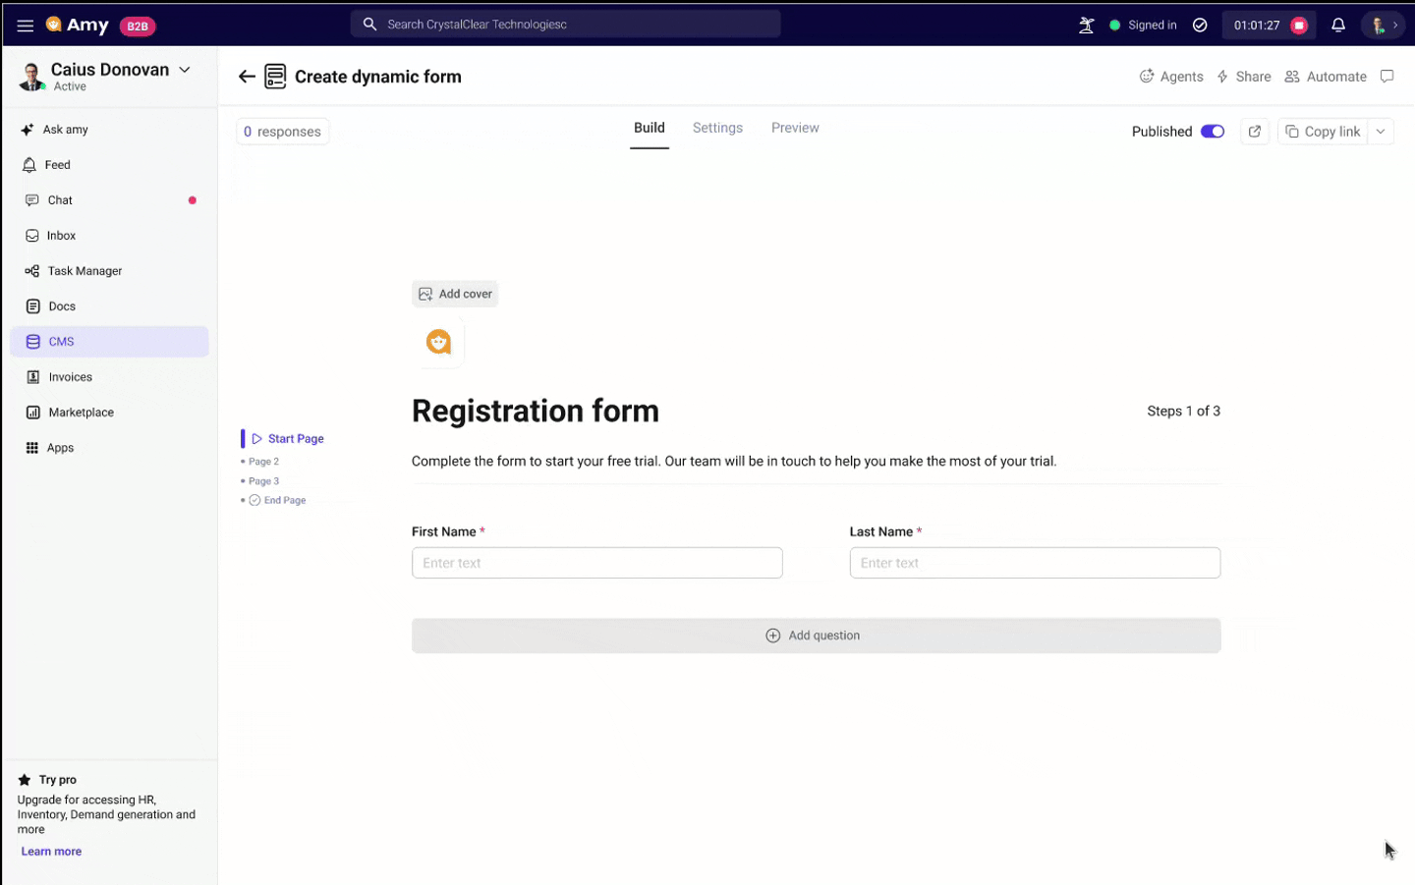1415x885 pixels.
Task: Open the Invoices section
Action: pyautogui.click(x=71, y=376)
